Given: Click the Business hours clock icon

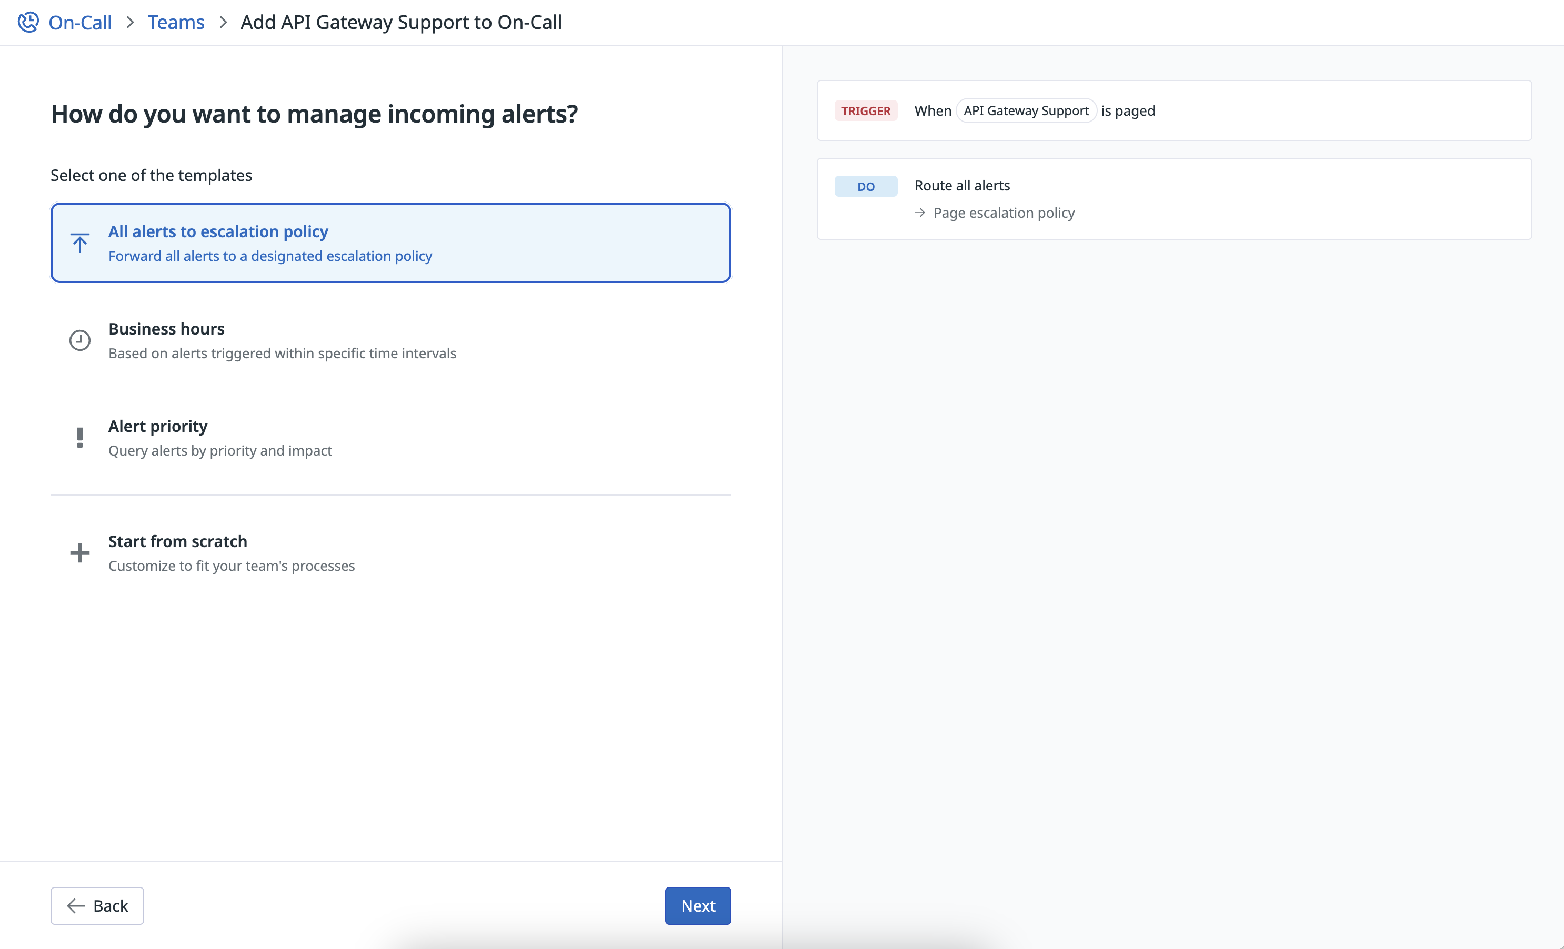Looking at the screenshot, I should click(80, 340).
